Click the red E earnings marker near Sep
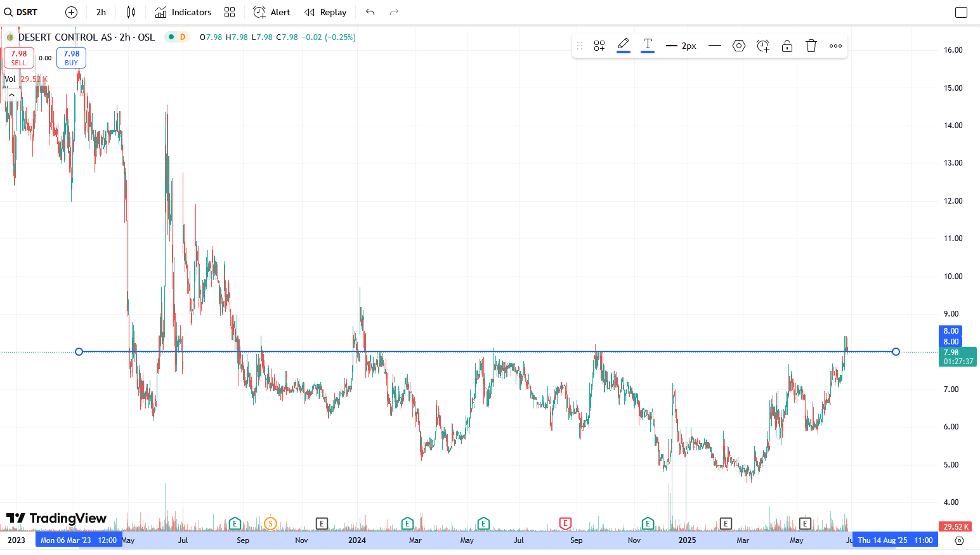Viewport: 980px width, 555px height. click(565, 523)
